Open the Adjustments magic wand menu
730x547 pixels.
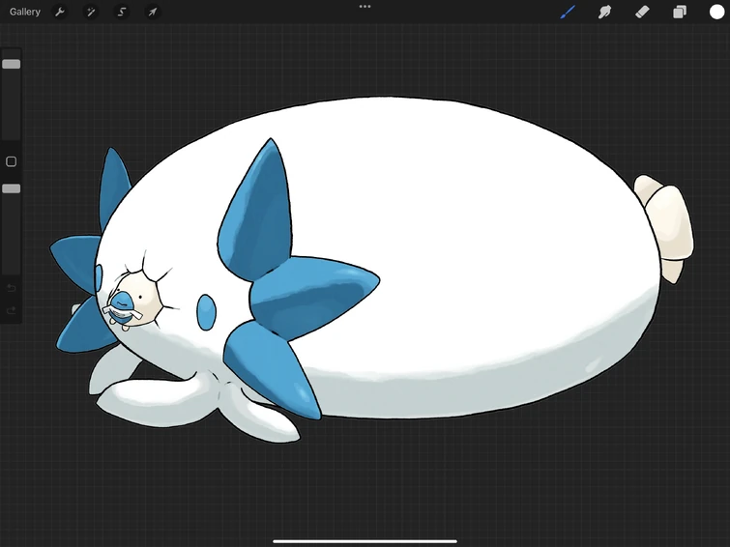point(91,12)
